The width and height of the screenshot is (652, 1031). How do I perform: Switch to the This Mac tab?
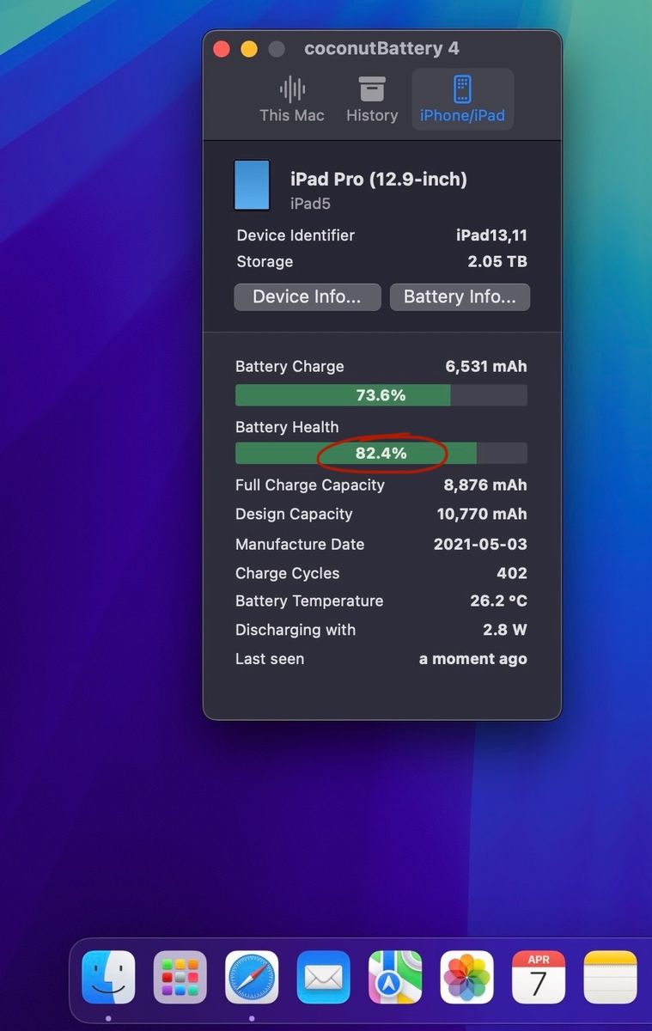pos(292,100)
